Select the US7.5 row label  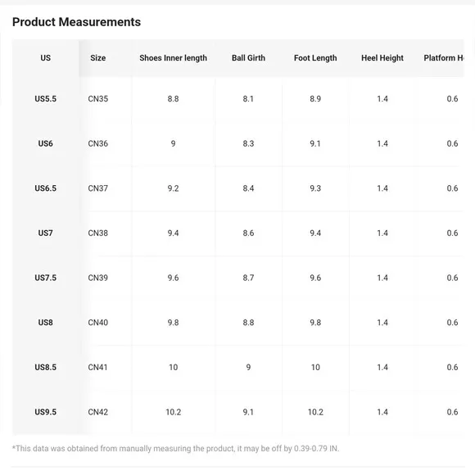45,278
